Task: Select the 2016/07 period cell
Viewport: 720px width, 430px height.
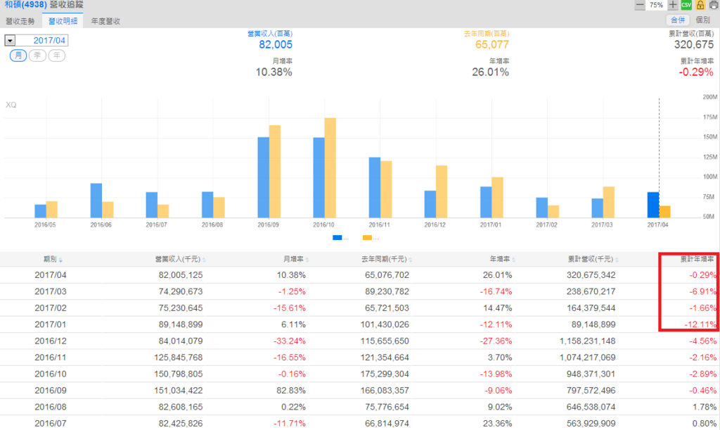Action: tap(51, 424)
